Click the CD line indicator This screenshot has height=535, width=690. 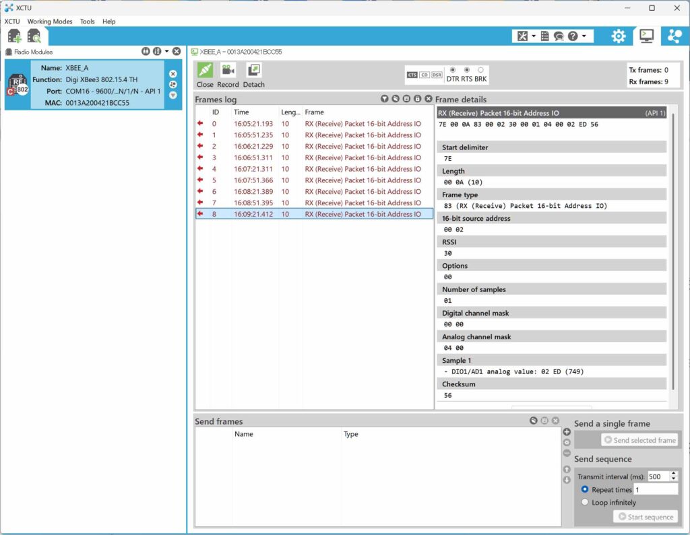coord(425,75)
